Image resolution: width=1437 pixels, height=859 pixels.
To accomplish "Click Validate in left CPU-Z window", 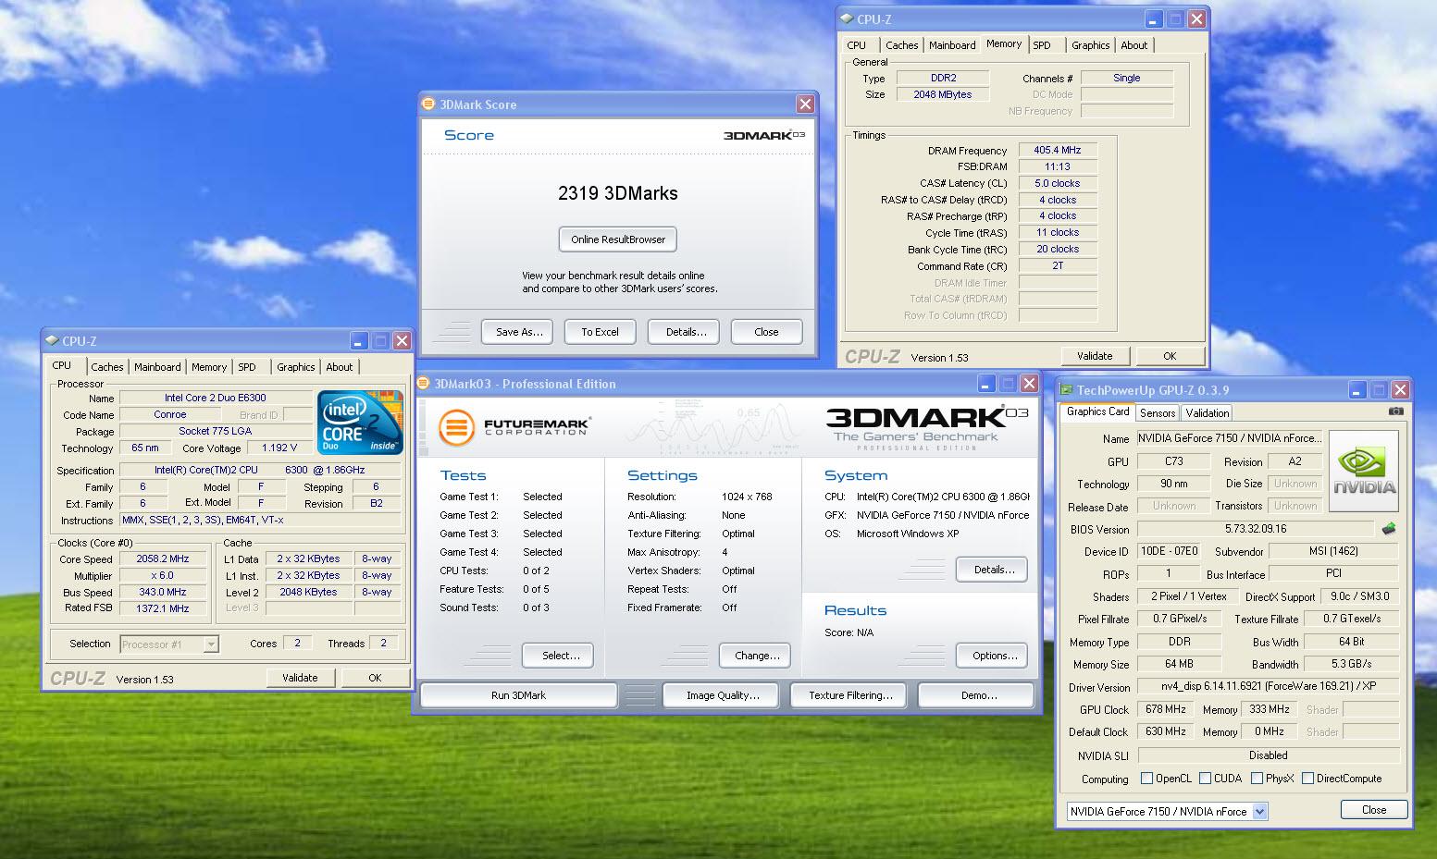I will point(300,678).
